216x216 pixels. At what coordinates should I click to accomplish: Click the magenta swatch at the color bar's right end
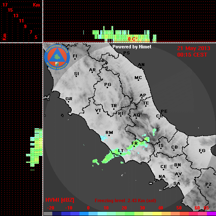(x=211, y=213)
